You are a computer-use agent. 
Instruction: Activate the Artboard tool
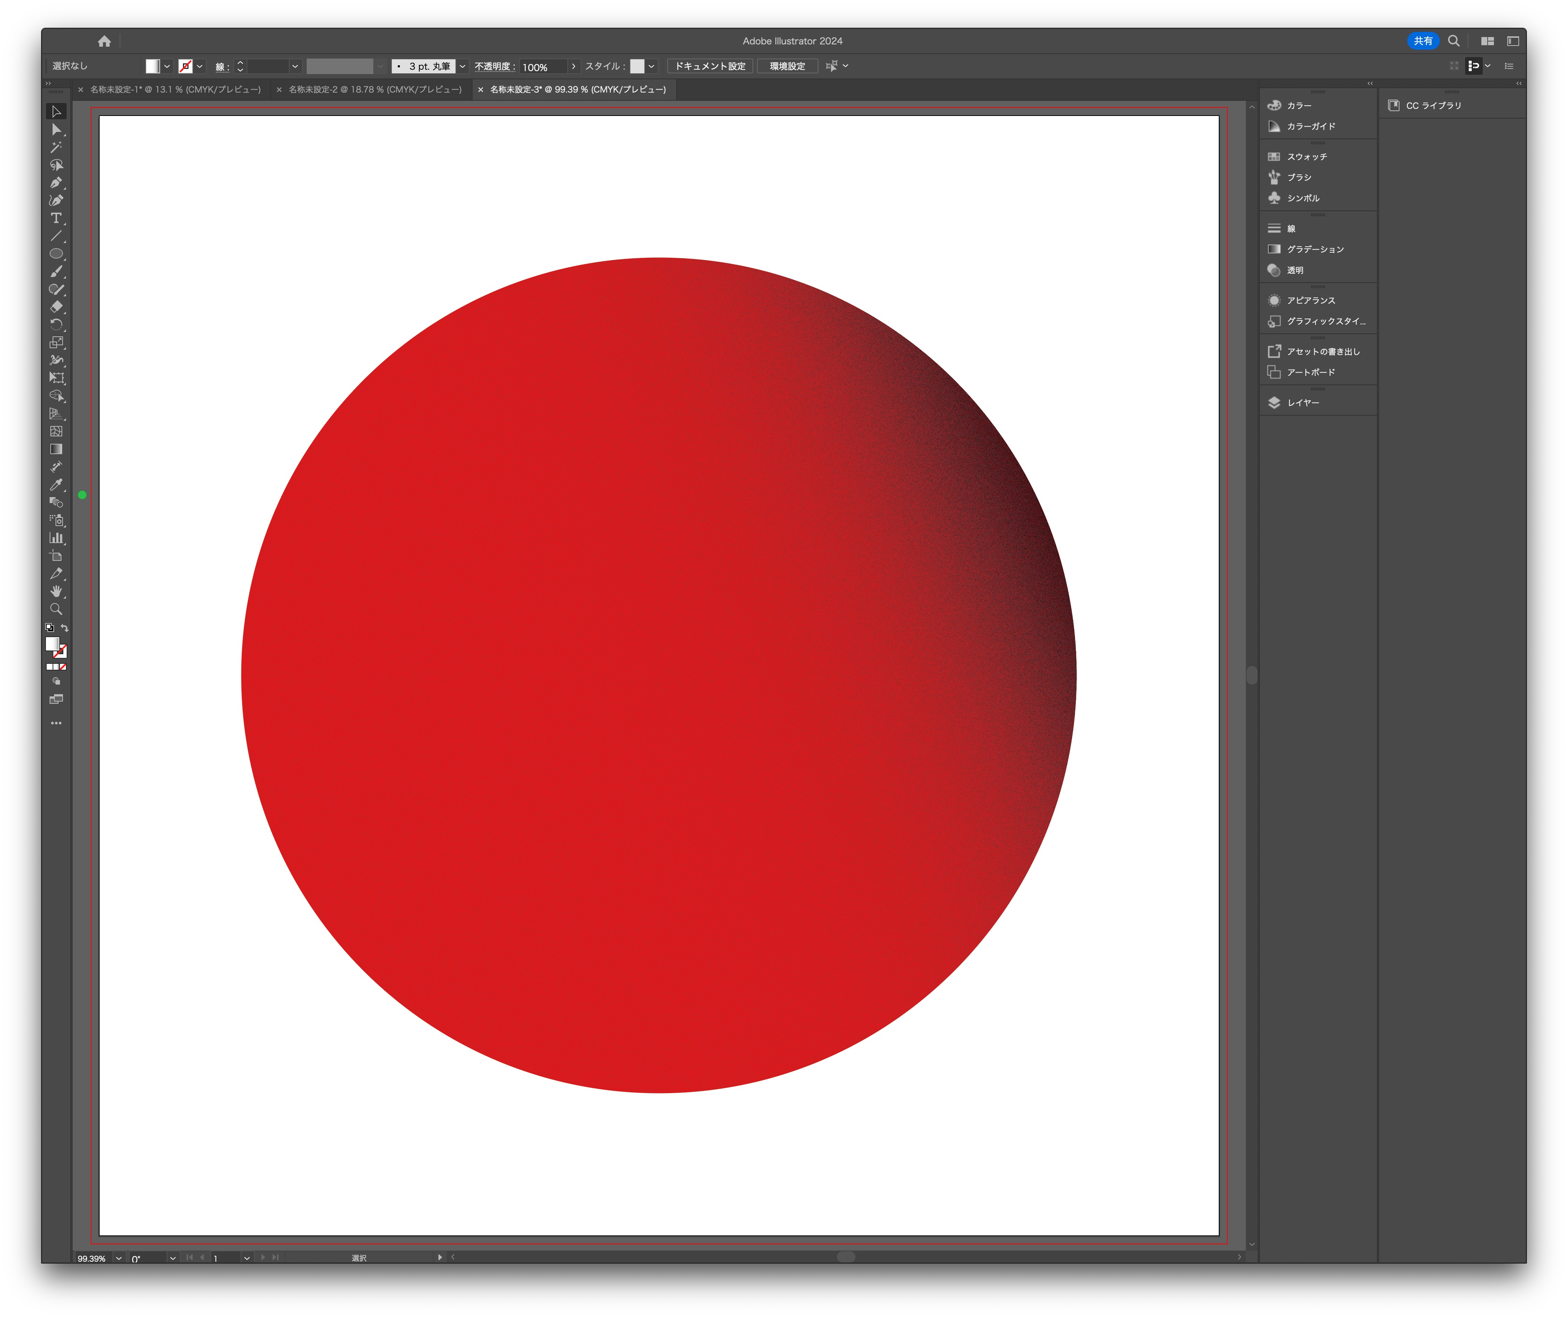56,556
